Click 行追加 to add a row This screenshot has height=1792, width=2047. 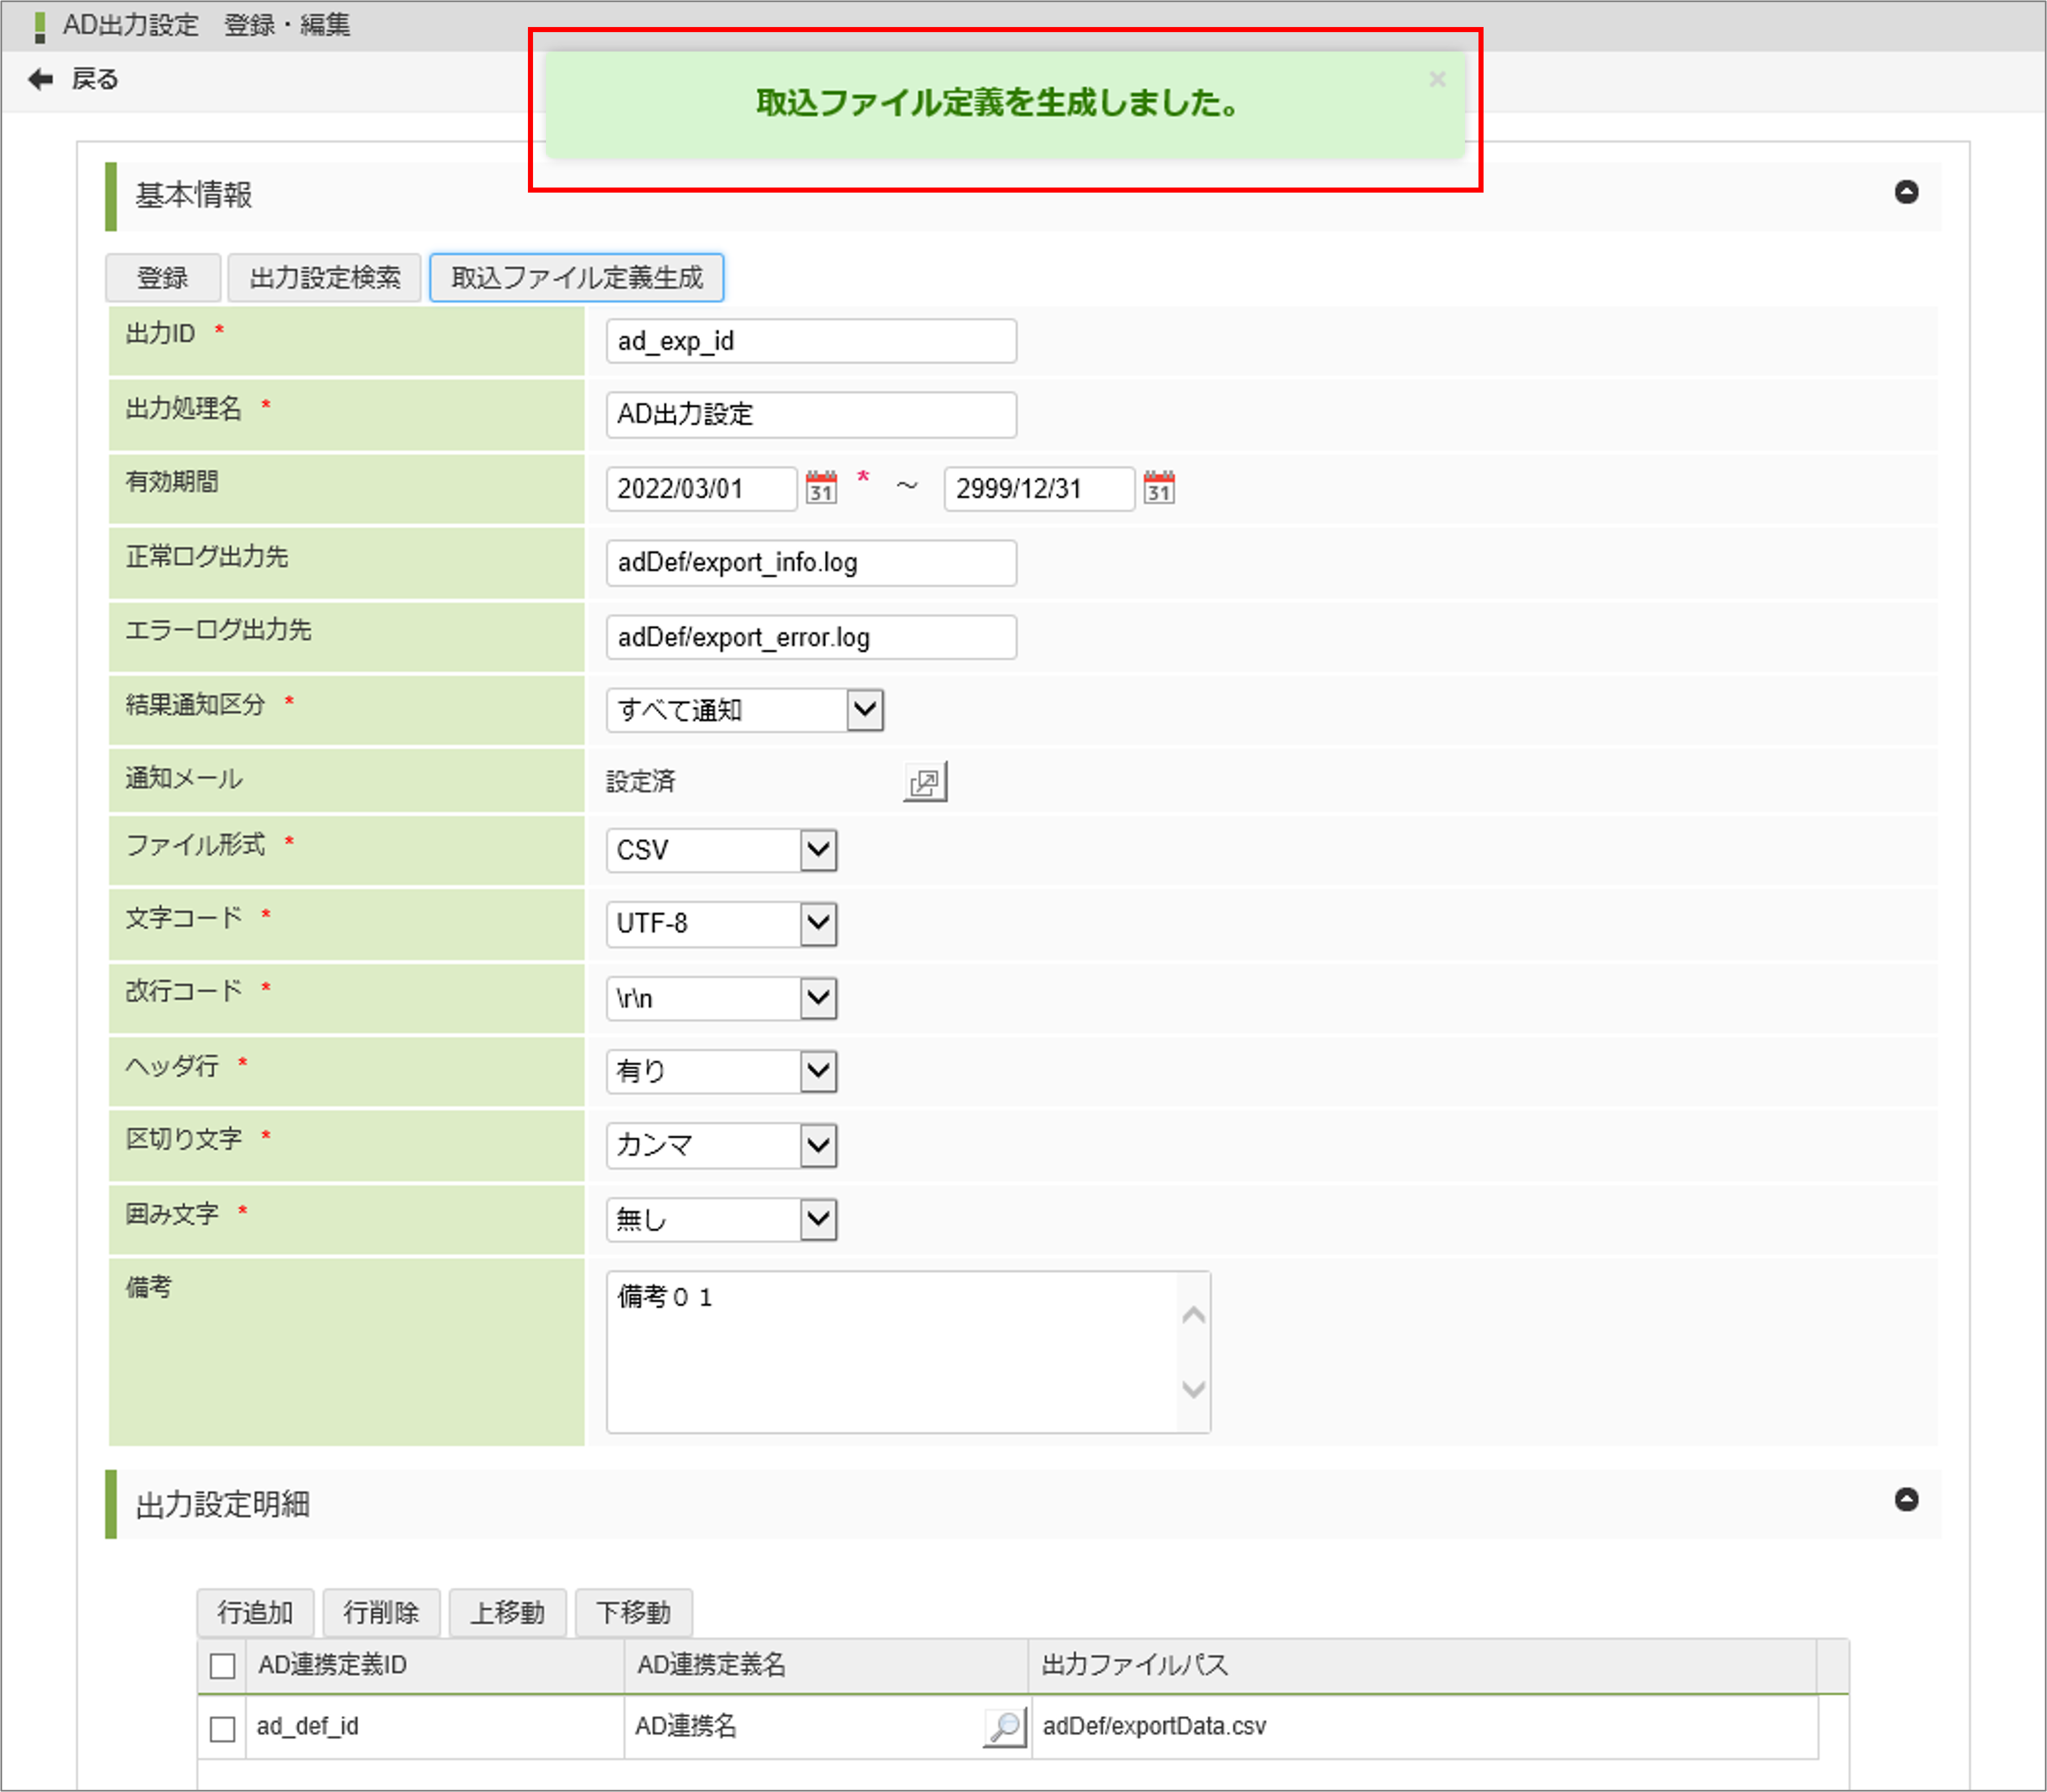255,1612
